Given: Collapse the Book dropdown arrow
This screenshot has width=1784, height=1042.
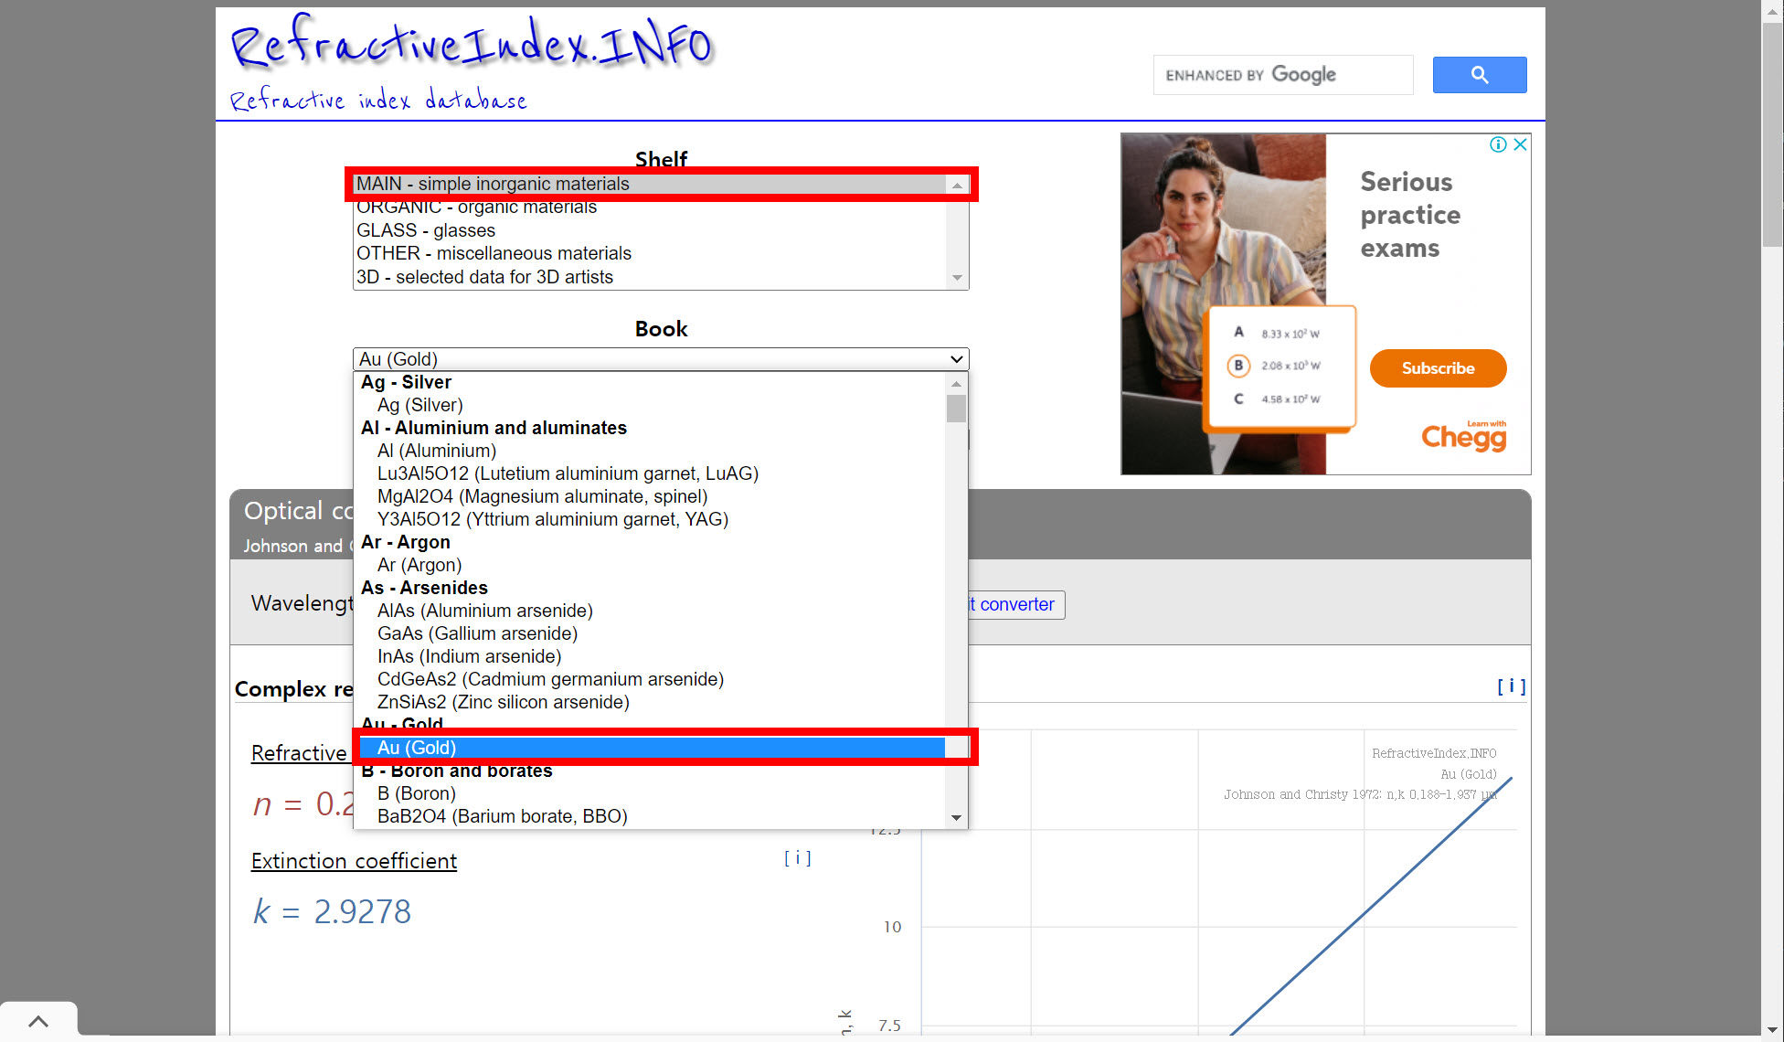Looking at the screenshot, I should tap(956, 359).
